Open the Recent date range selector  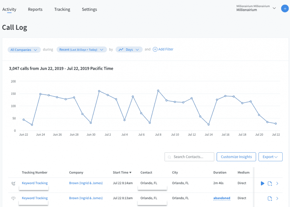pos(82,49)
